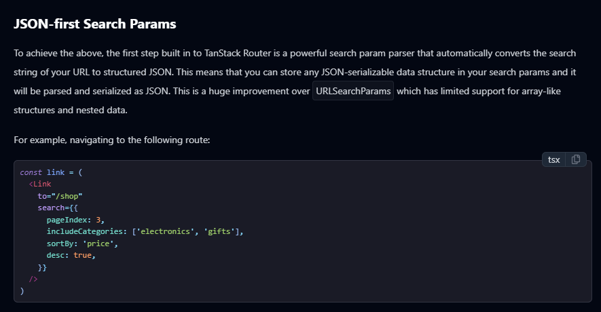
Task: Click the pageIndex property line
Action: tap(75, 220)
